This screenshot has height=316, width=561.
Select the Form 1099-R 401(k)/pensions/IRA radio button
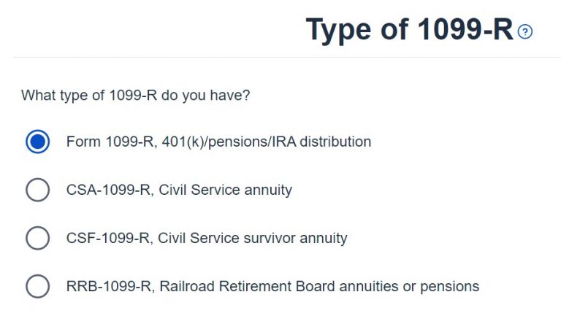coord(37,142)
